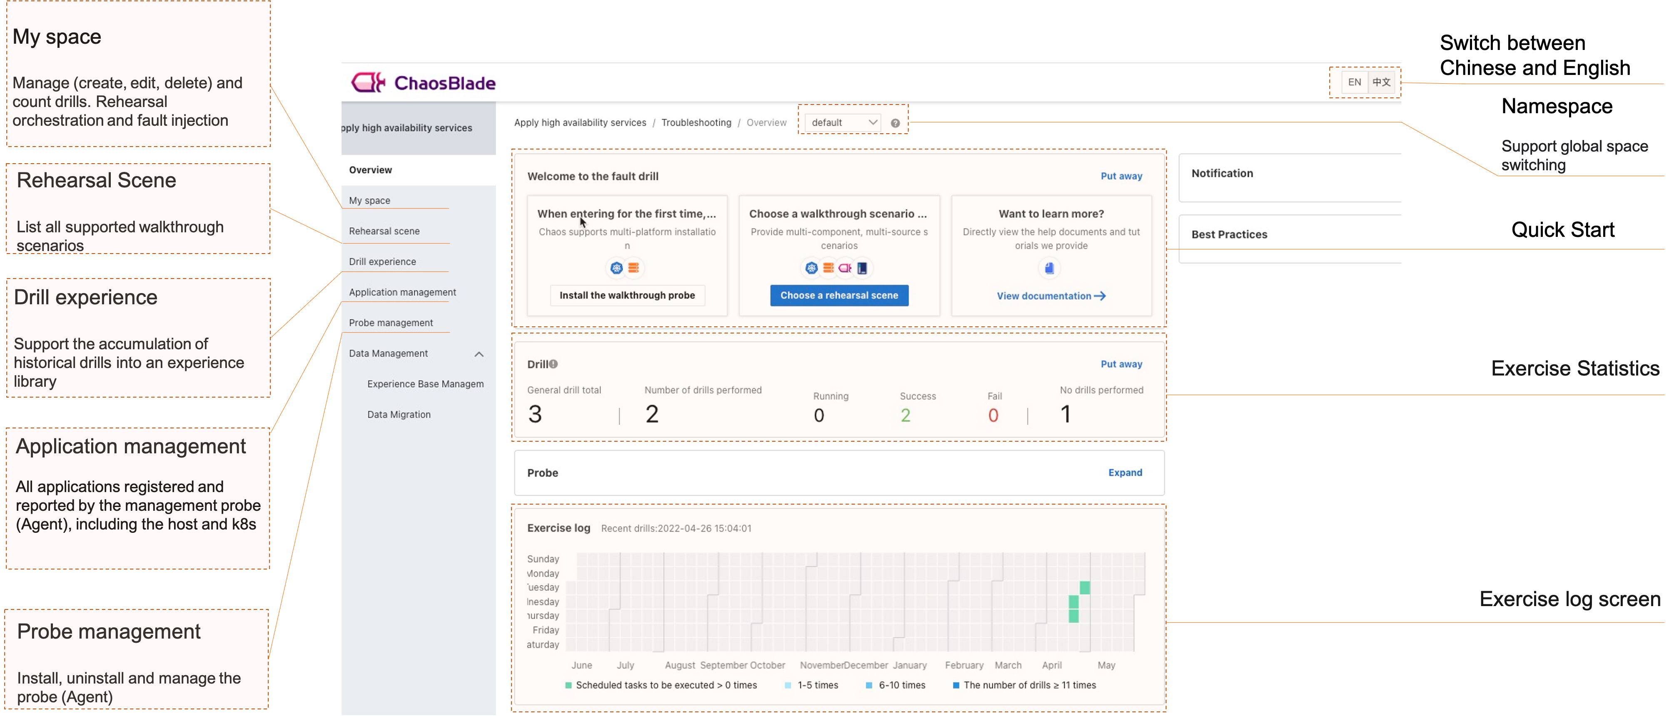Click the green Tuesday cell in the exercise log
Viewport: 1674px width, 716px height.
[1085, 587]
